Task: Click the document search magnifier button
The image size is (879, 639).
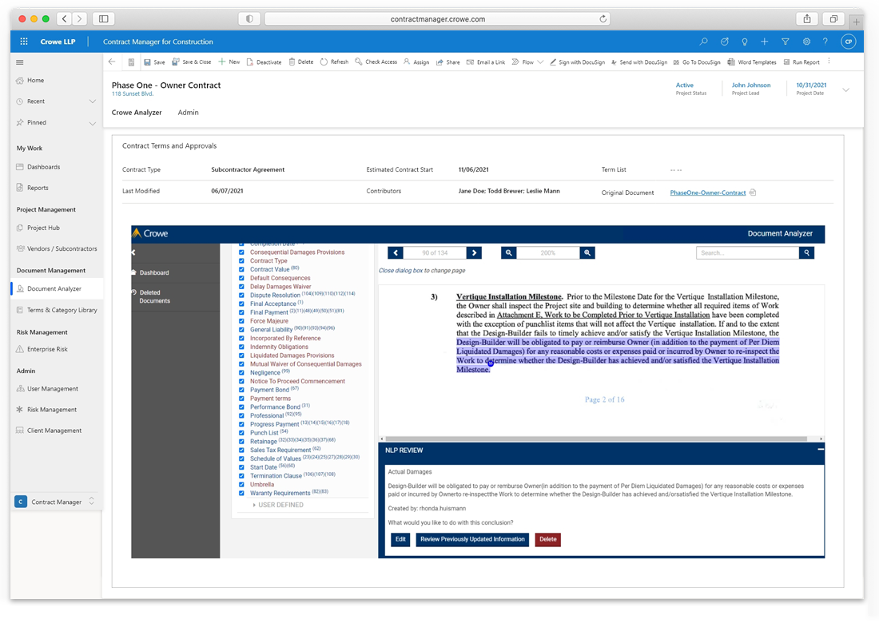Action: tap(807, 252)
